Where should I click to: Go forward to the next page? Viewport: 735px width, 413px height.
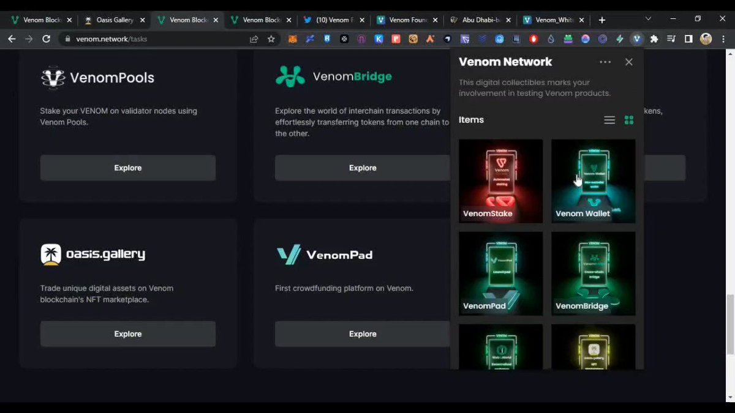click(29, 39)
